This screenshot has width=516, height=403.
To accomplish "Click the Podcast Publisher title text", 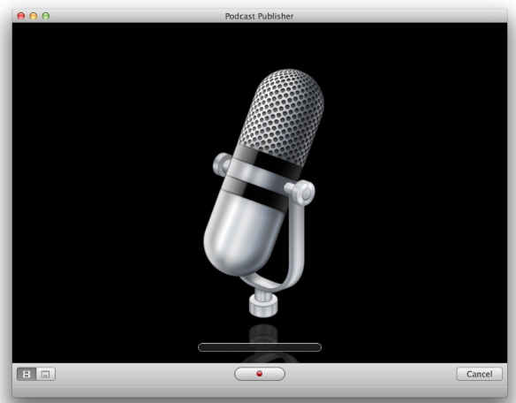I will 259,16.
